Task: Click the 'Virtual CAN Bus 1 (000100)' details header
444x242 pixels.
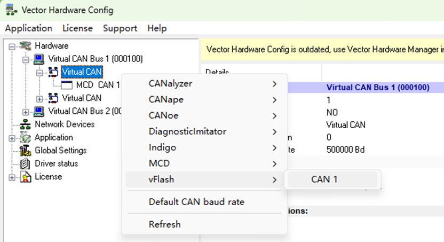Action: [378, 87]
